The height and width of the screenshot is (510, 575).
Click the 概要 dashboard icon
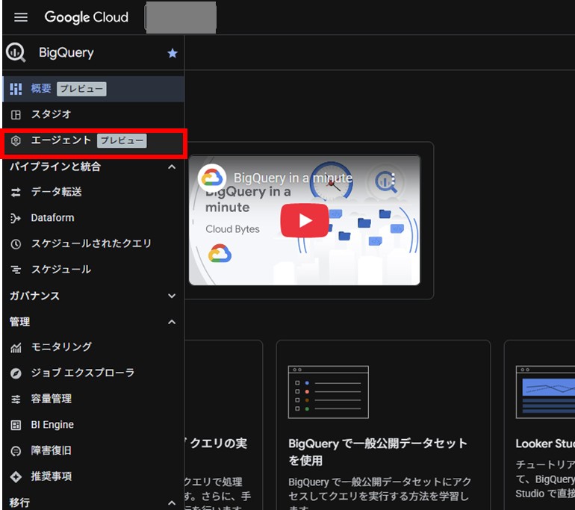tap(16, 89)
